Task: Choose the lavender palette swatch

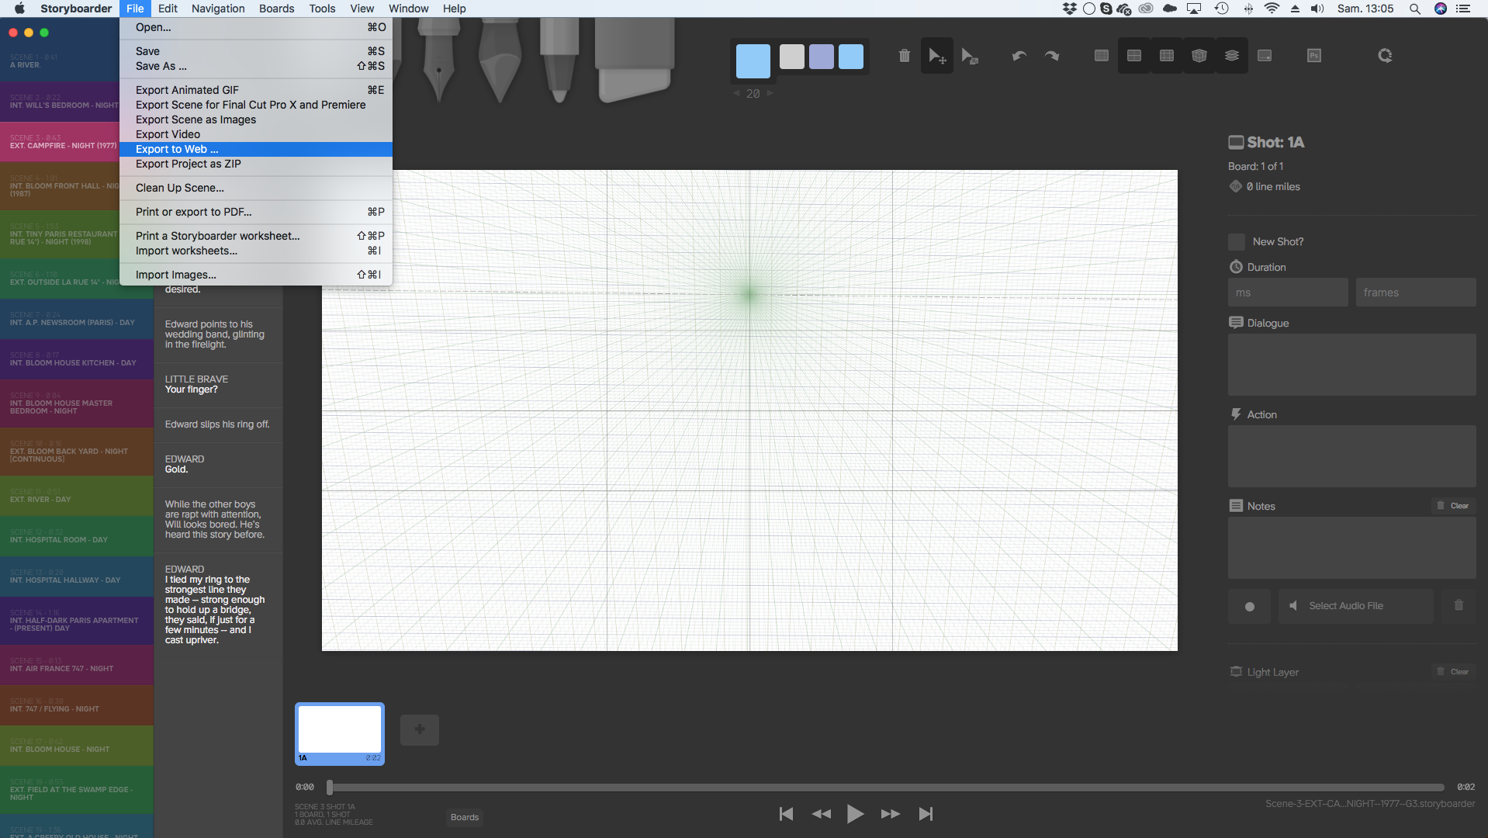Action: click(x=822, y=57)
